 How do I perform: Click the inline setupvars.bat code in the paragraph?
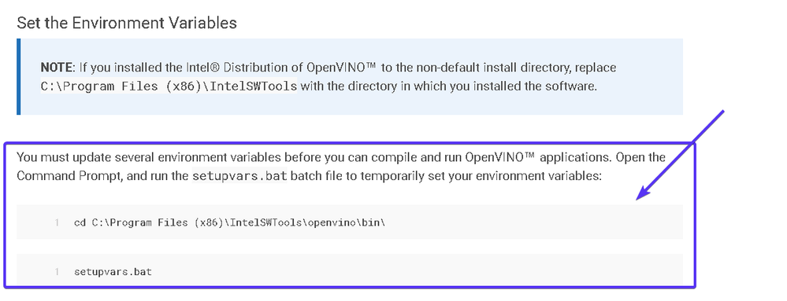pyautogui.click(x=239, y=176)
